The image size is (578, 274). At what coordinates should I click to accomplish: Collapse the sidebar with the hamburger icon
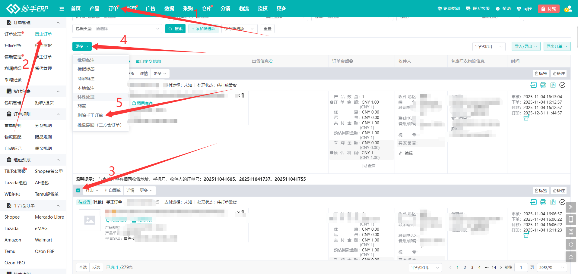pos(62,9)
